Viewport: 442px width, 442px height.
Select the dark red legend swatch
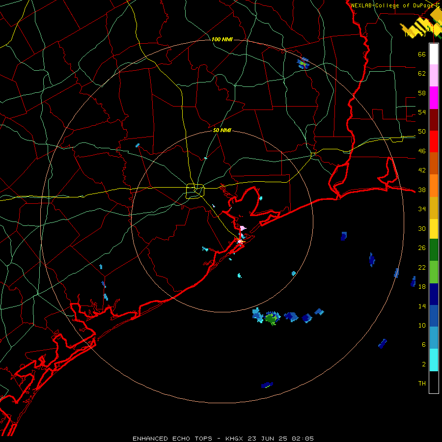click(x=434, y=120)
